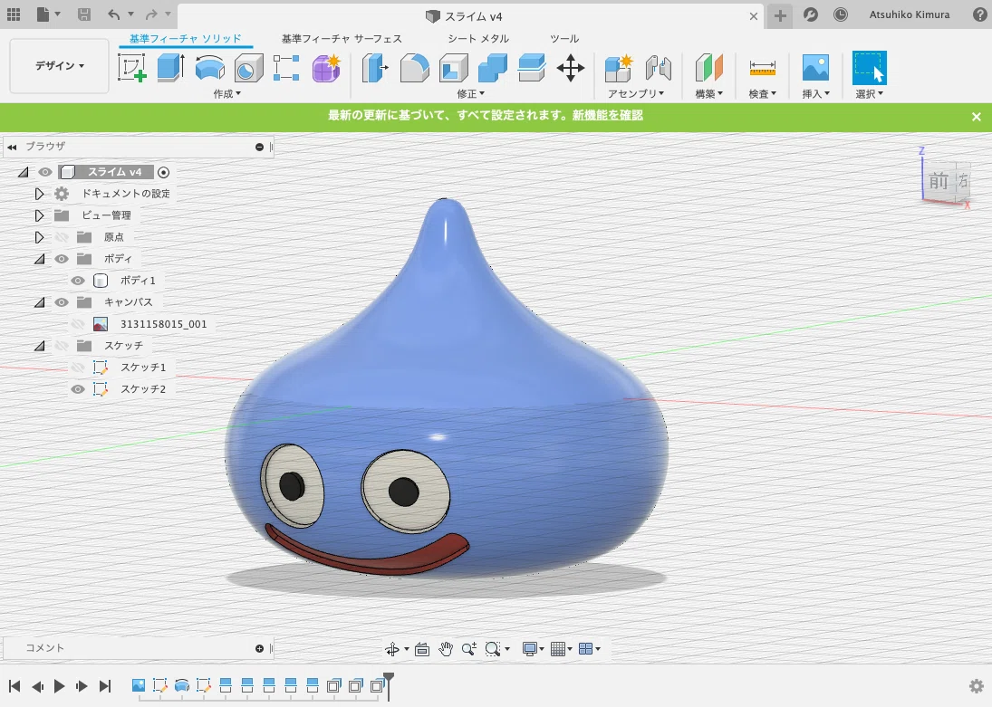The width and height of the screenshot is (992, 707).
Task: Click the New Component icon
Action: 619,68
